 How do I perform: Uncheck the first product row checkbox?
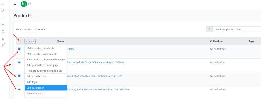coord(19,49)
